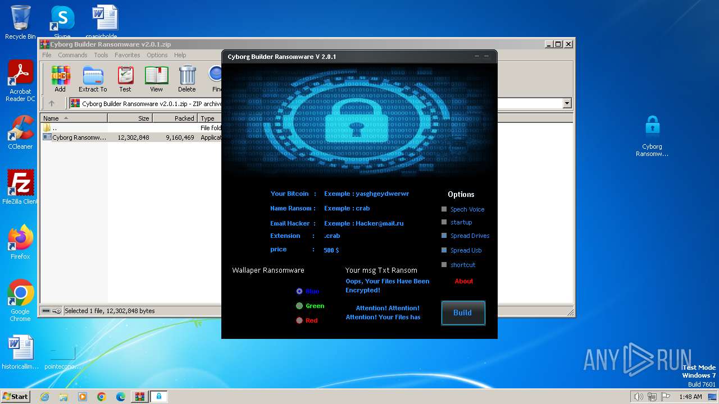Open Recycle Bin desktop icon
The image size is (719, 404).
coord(20,22)
